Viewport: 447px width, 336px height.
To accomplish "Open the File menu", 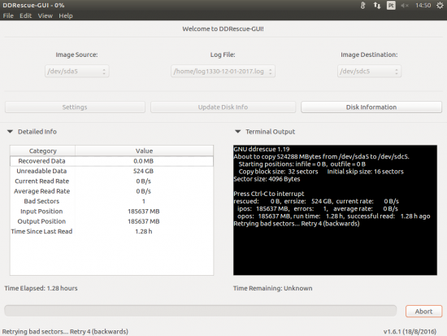I will [x=8, y=15].
